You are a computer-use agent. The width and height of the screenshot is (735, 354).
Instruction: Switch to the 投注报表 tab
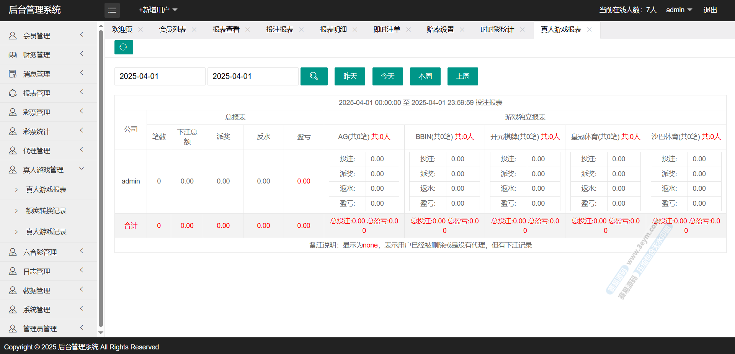pos(279,29)
